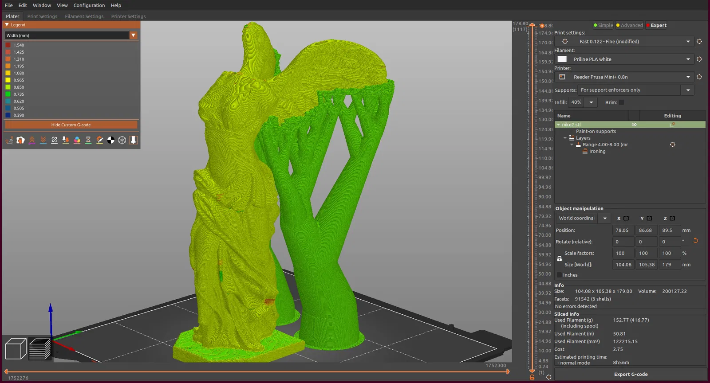Click the Export G-code button
This screenshot has width=710, height=383.
click(631, 375)
